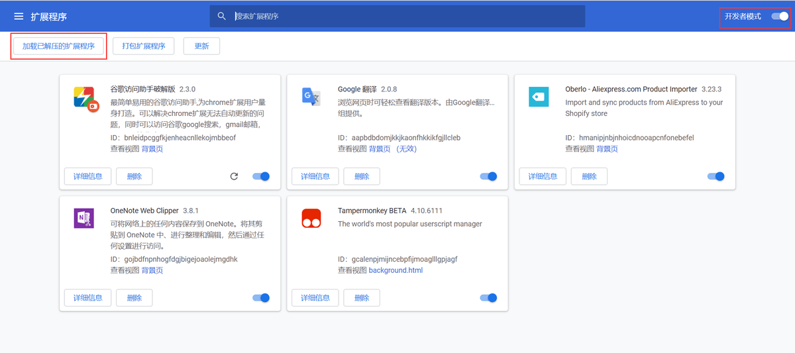Click the Google 翻译 extension icon
The image size is (795, 353).
(311, 96)
